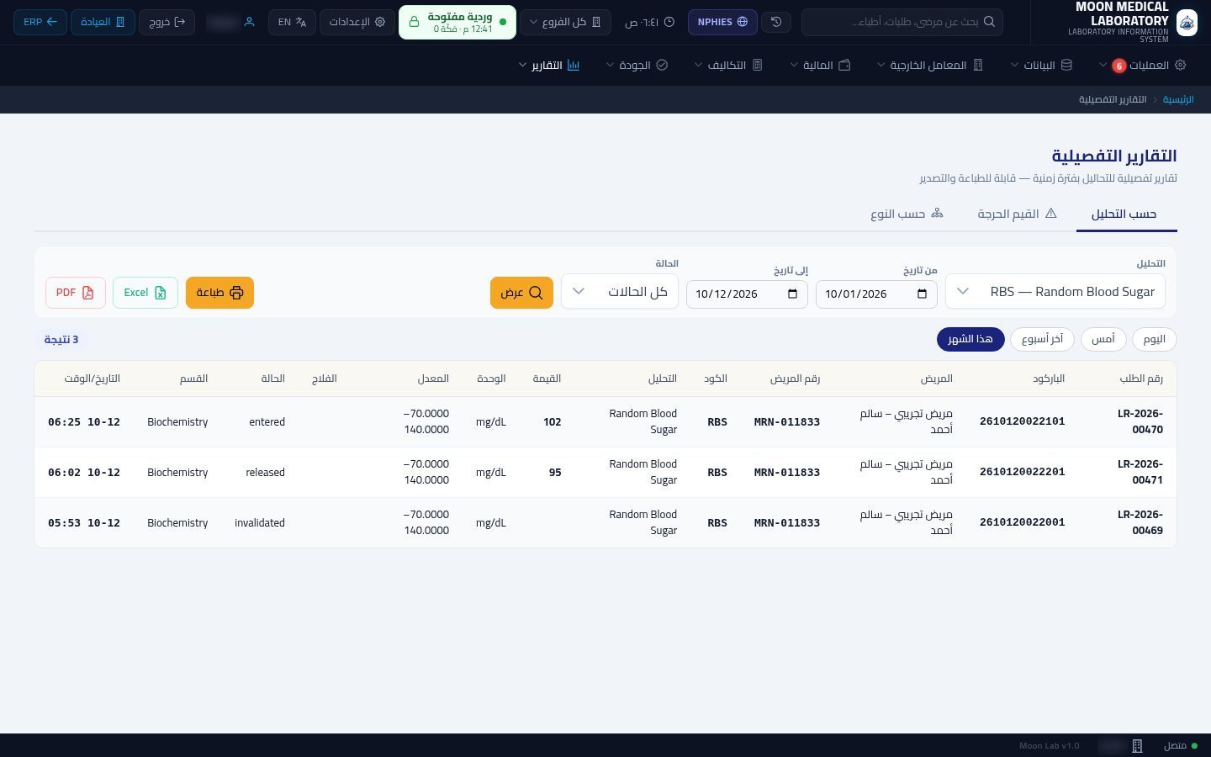Switch to القيم الحرجة tab
Image resolution: width=1211 pixels, height=757 pixels.
pos(1016,214)
